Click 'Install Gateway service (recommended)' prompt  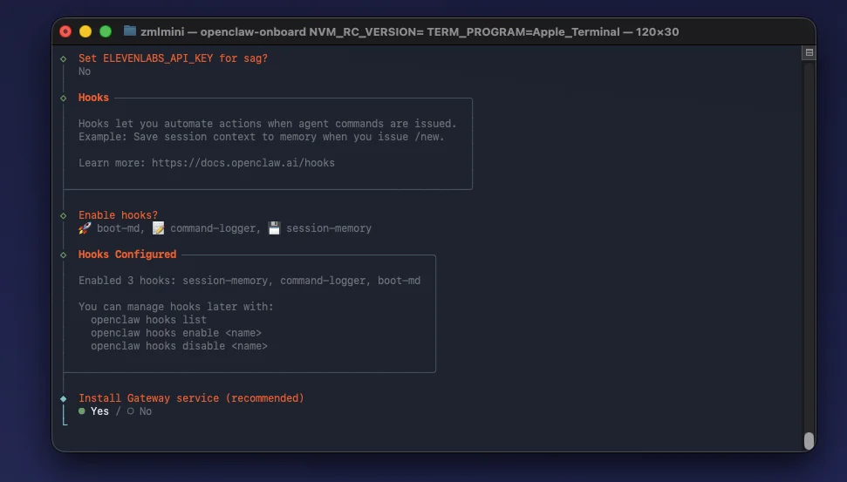coord(191,398)
